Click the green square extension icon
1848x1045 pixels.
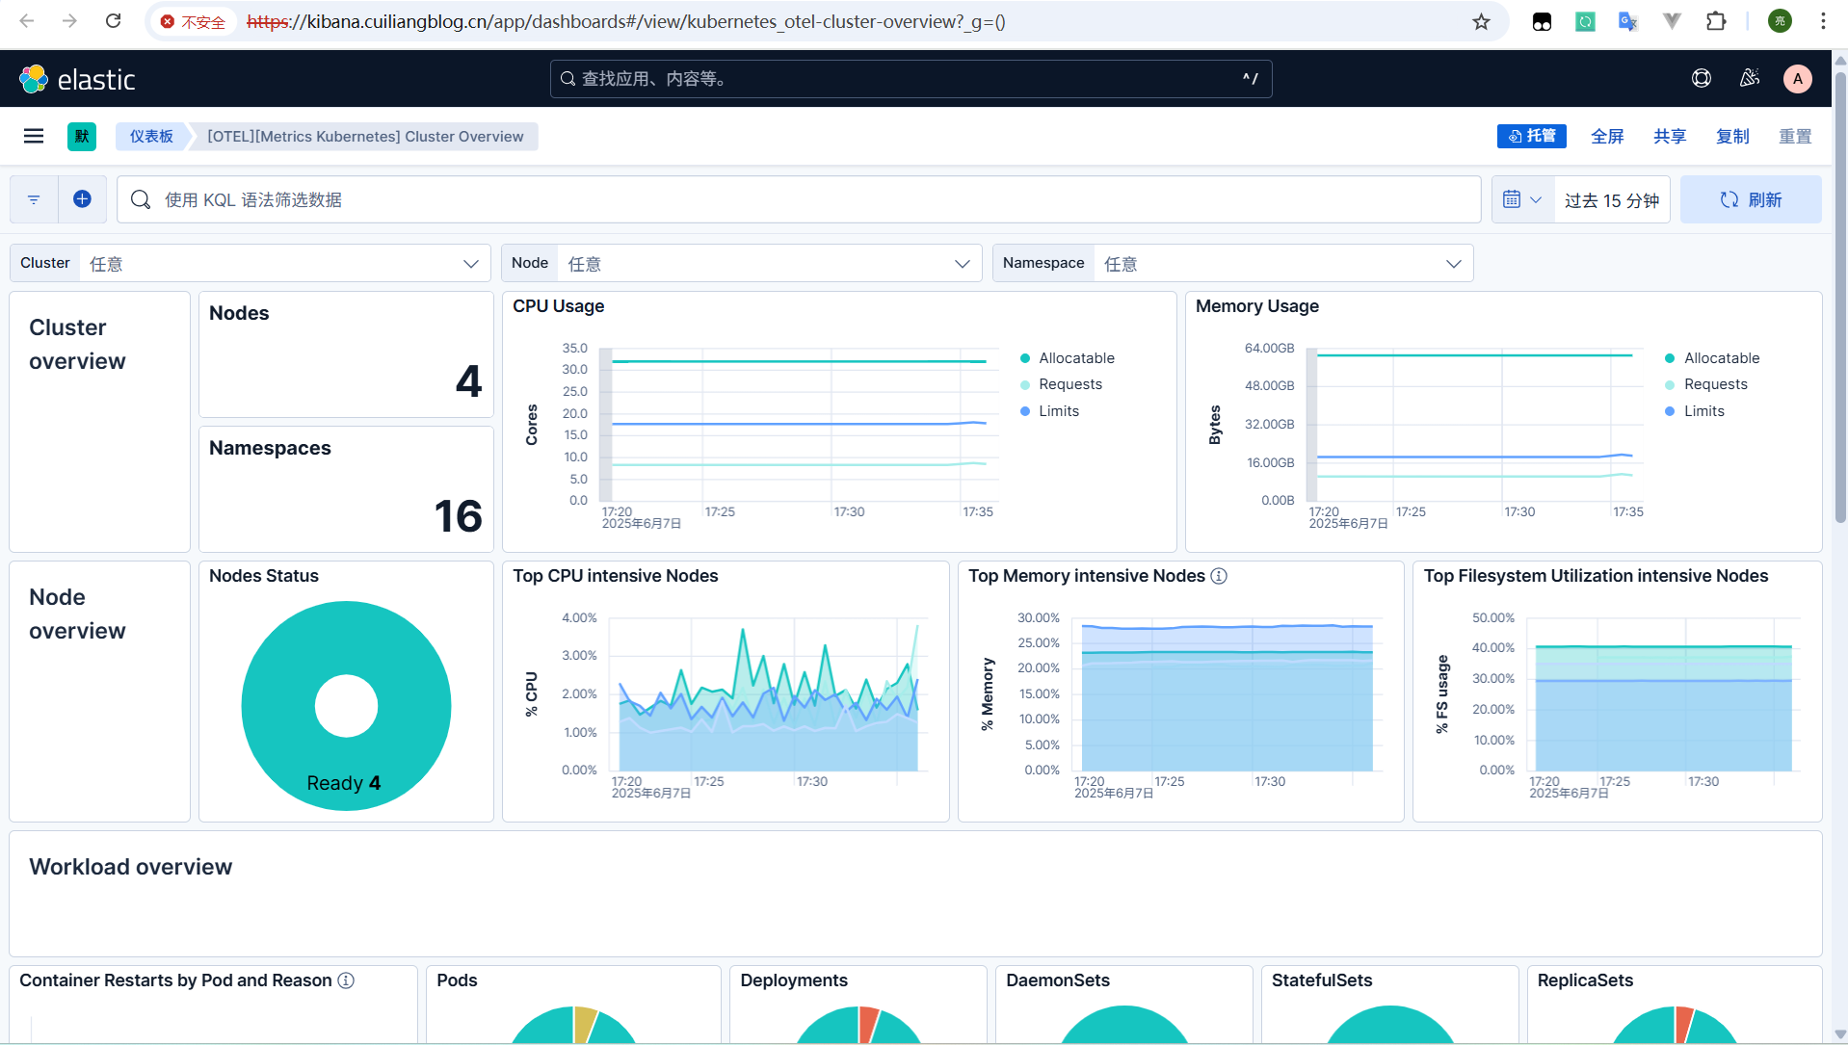coord(1585,21)
